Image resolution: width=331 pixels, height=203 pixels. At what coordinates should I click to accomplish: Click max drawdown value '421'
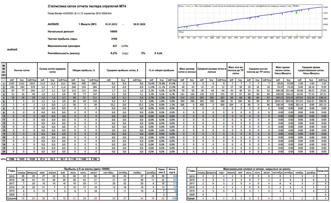pos(115,46)
